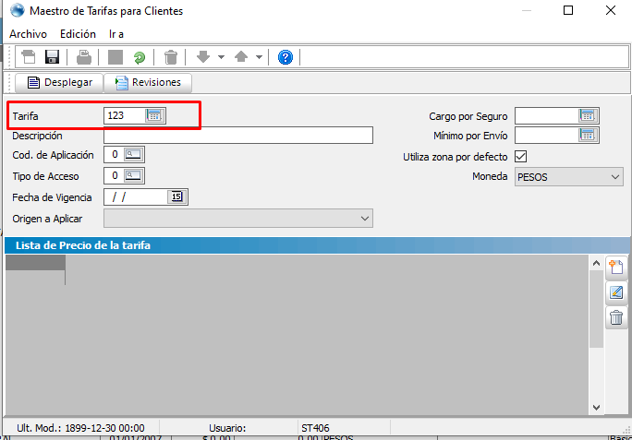632x440 pixels.
Task: Click the down arrow navigation icon
Action: [x=203, y=57]
